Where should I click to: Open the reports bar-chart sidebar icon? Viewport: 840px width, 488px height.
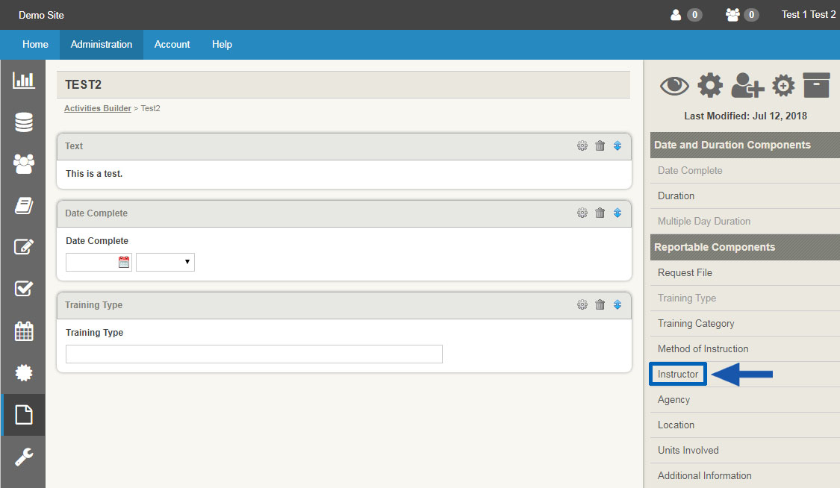pyautogui.click(x=24, y=81)
